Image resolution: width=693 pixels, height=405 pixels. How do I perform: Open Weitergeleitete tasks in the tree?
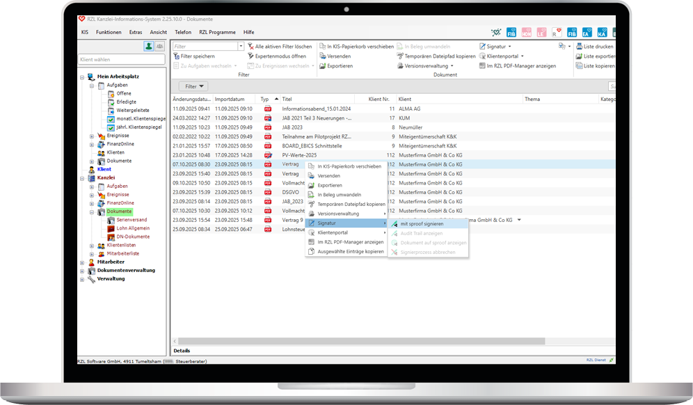click(x=133, y=110)
